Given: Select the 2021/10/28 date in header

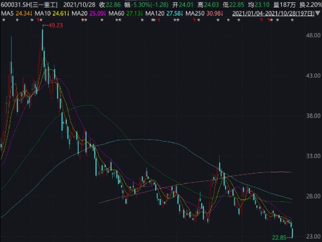Looking at the screenshot, I should pyautogui.click(x=79, y=5).
